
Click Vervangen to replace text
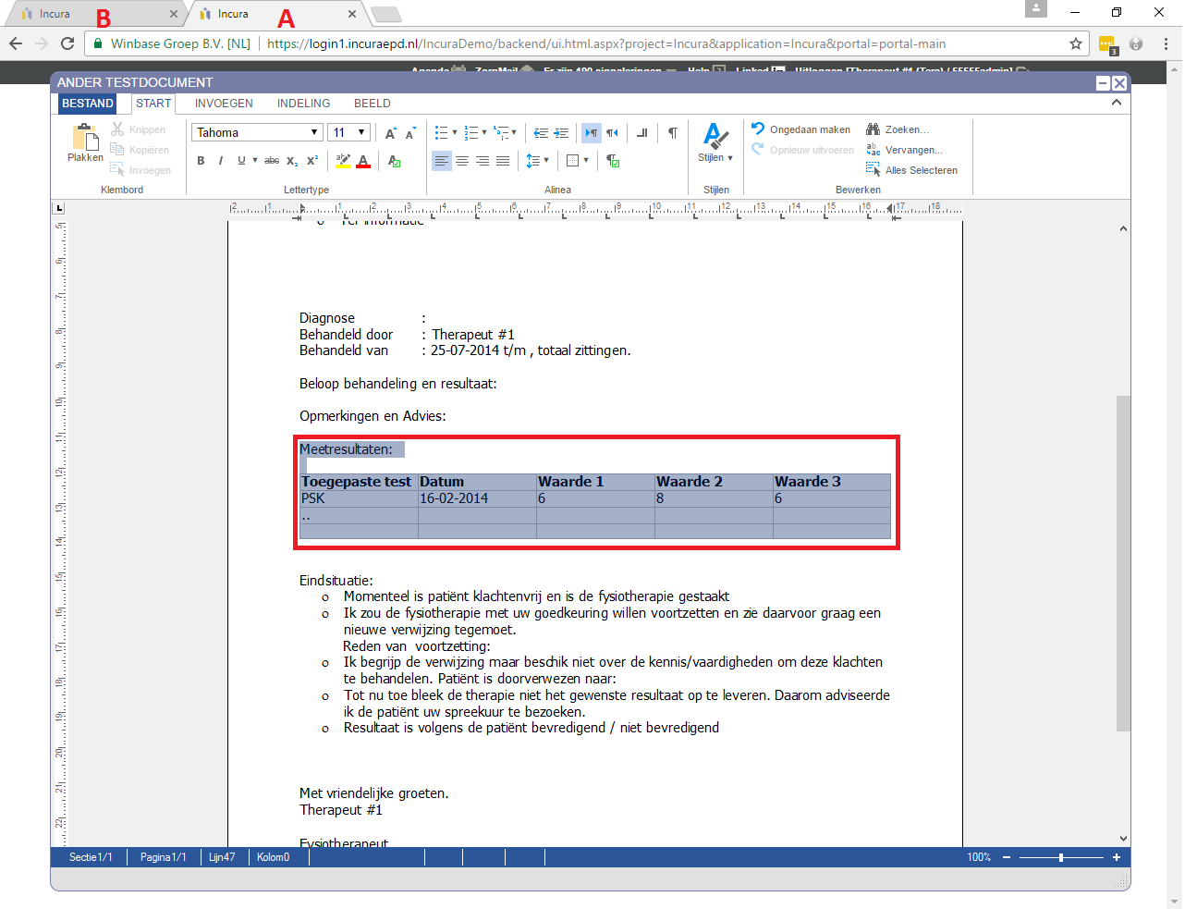pyautogui.click(x=904, y=150)
